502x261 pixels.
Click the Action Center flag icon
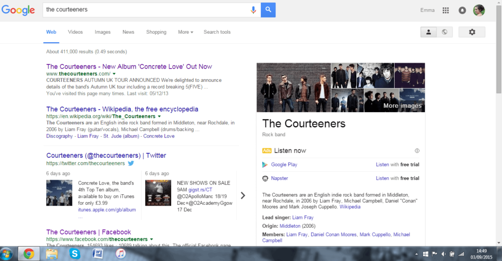[x=434, y=254]
